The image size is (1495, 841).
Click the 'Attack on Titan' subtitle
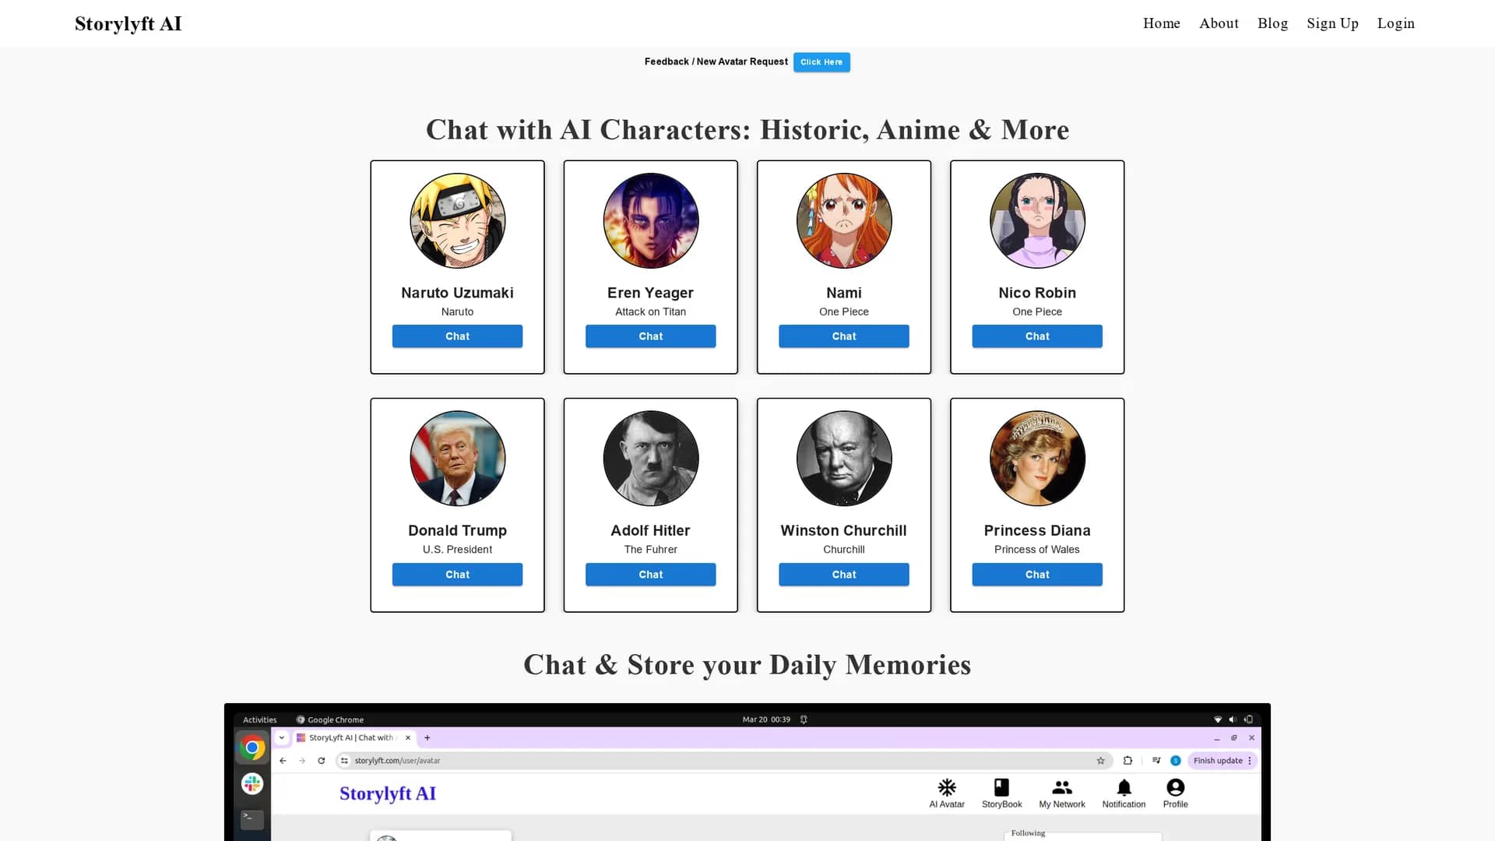click(650, 311)
